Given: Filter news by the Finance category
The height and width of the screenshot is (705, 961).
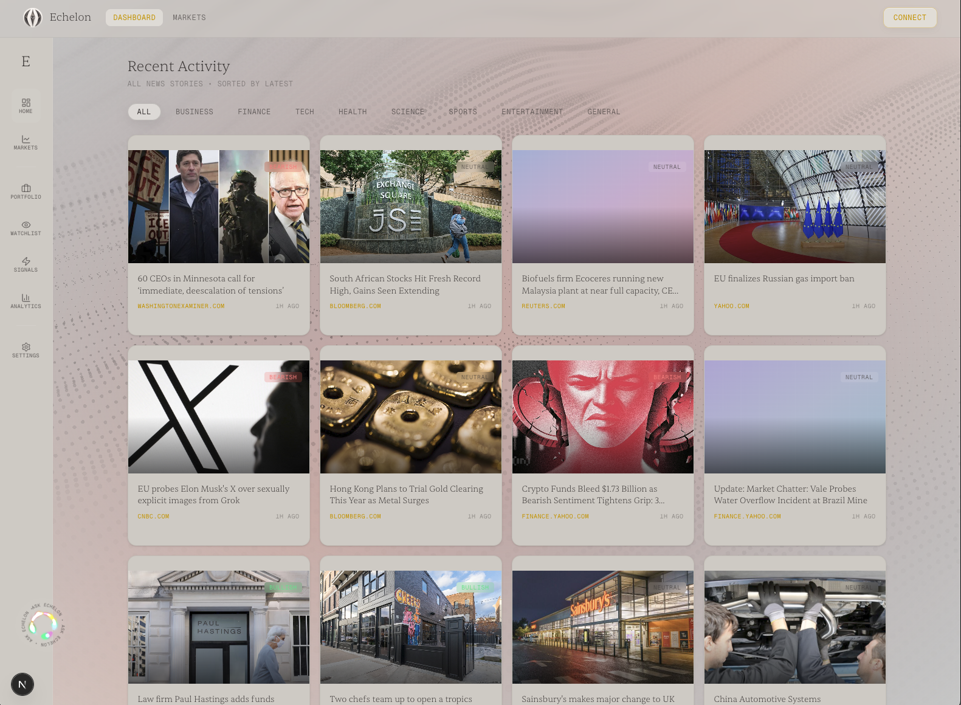Looking at the screenshot, I should [x=254, y=112].
